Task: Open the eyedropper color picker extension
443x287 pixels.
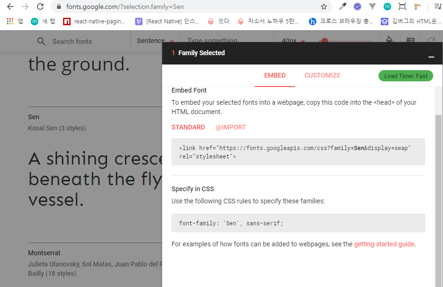Action: click(343, 6)
